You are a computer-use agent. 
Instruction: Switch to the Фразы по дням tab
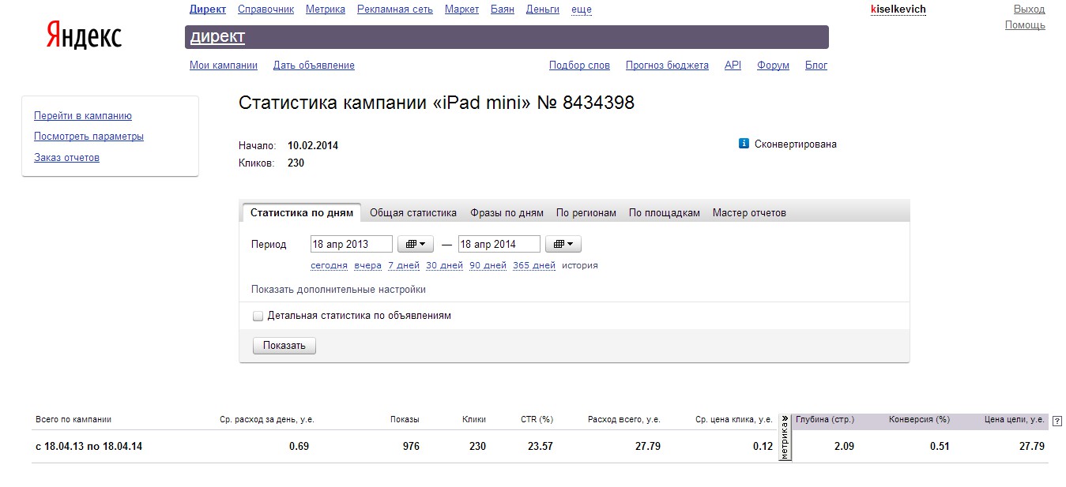(x=507, y=213)
